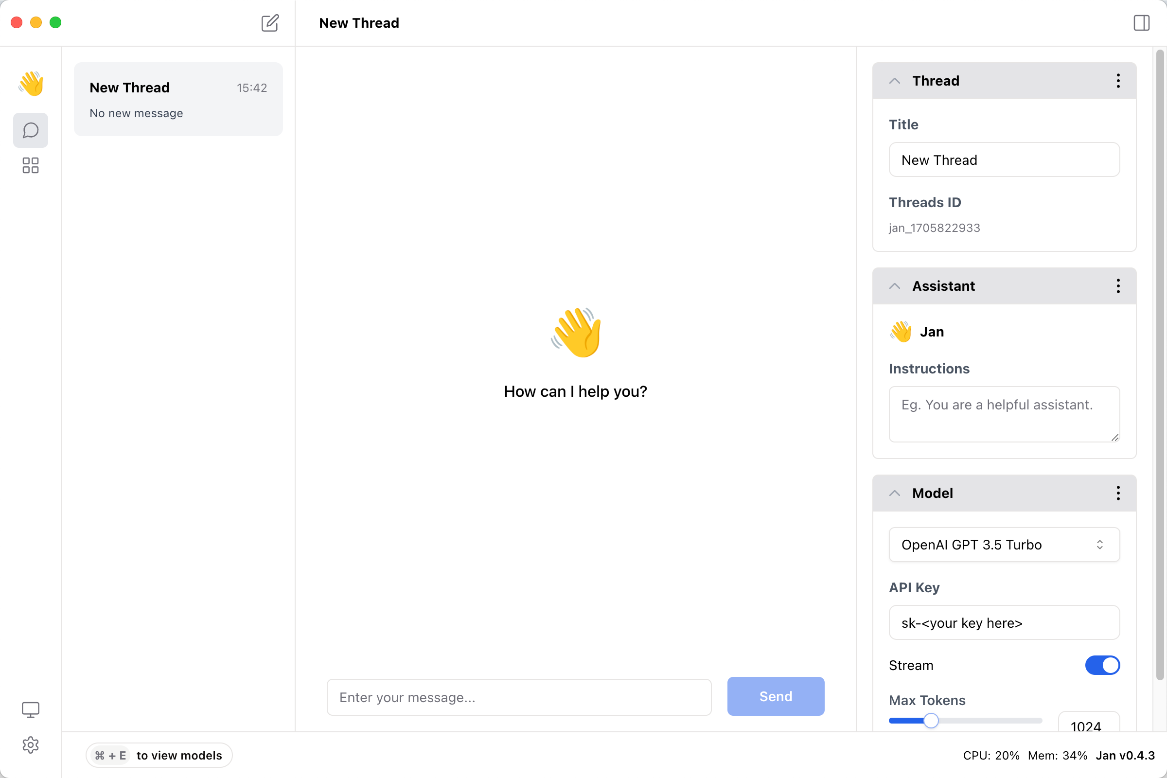Screen dimensions: 1167x778
Task: Collapse the Thread section
Action: pyautogui.click(x=895, y=81)
